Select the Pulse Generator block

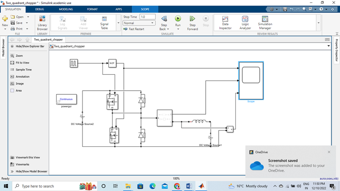[x=74, y=63]
